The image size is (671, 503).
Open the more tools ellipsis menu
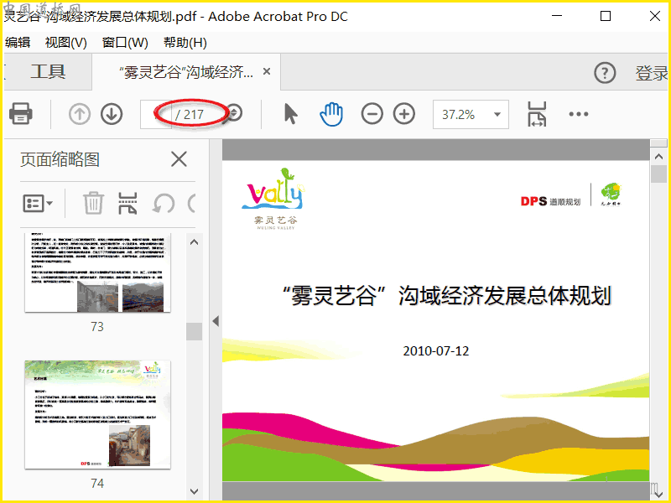pyautogui.click(x=579, y=114)
